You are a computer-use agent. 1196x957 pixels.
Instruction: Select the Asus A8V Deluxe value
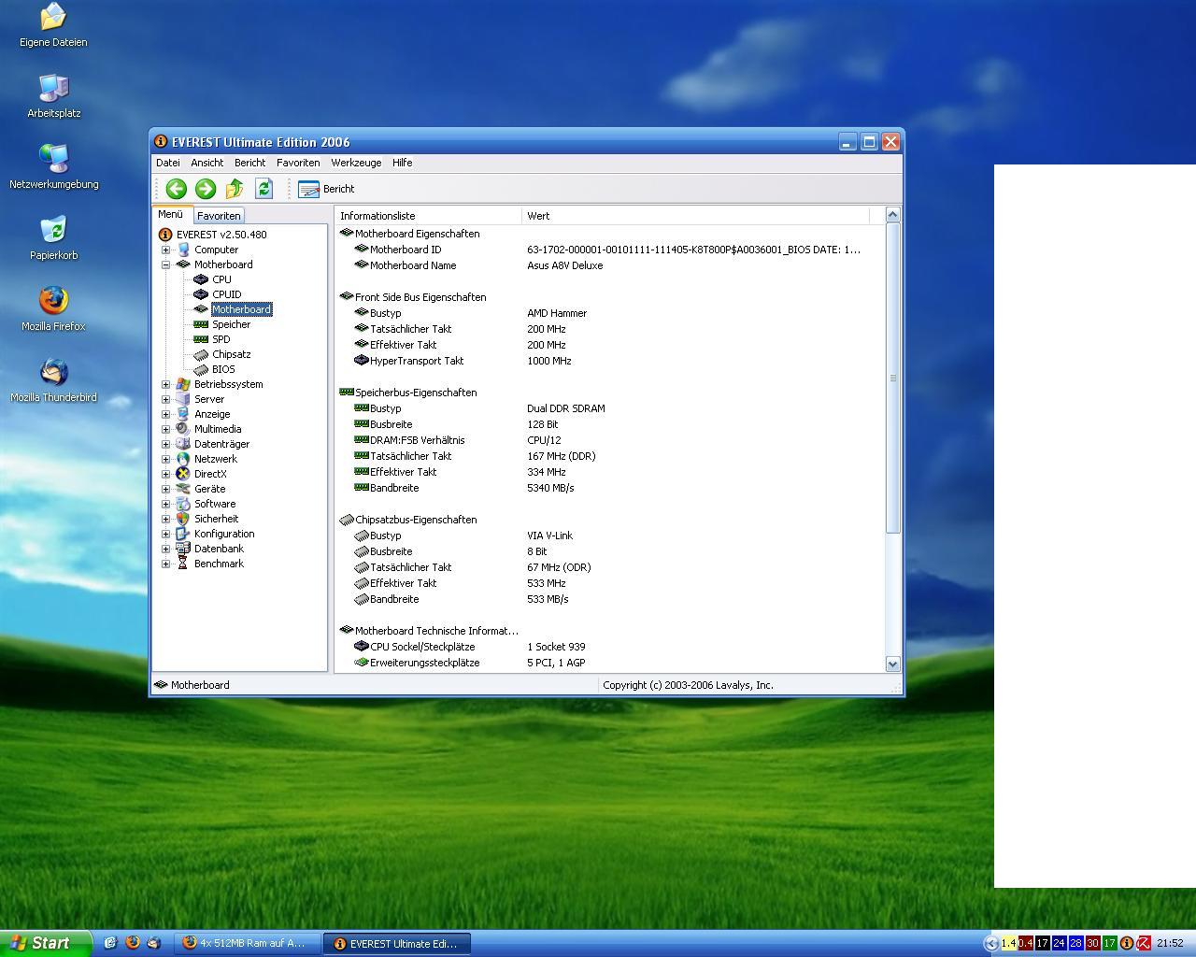pos(564,265)
